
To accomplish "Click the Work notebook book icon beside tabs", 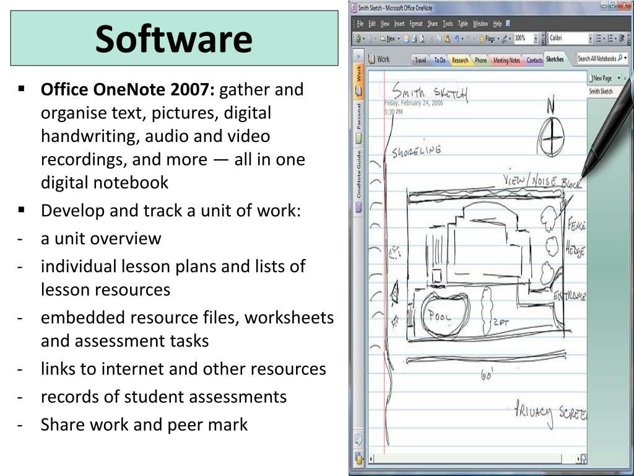I will [x=371, y=59].
